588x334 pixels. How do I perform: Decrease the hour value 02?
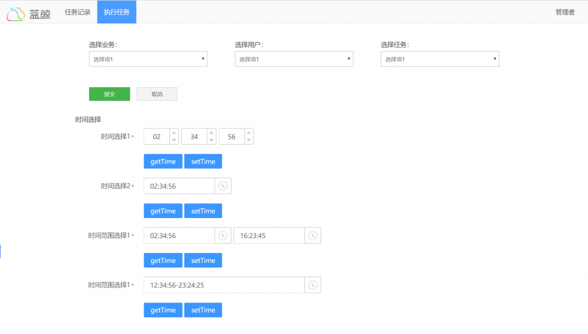click(174, 140)
